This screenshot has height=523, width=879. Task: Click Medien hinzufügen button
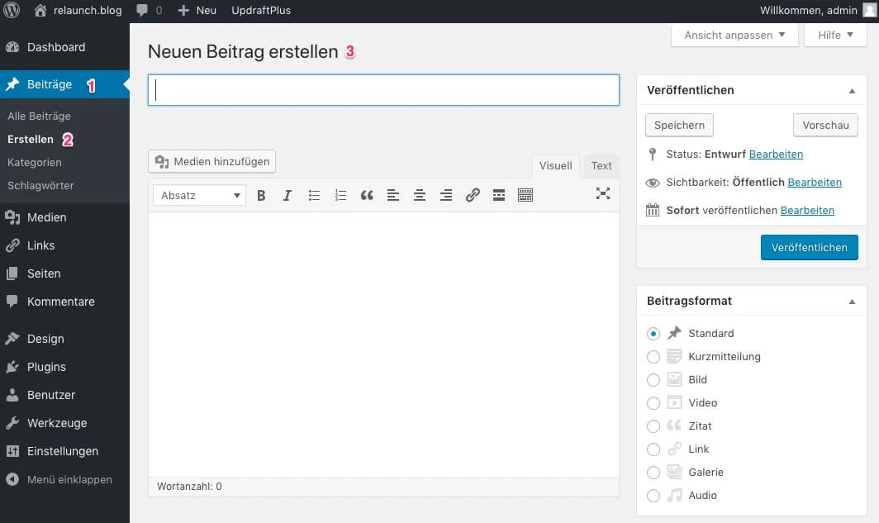(211, 161)
